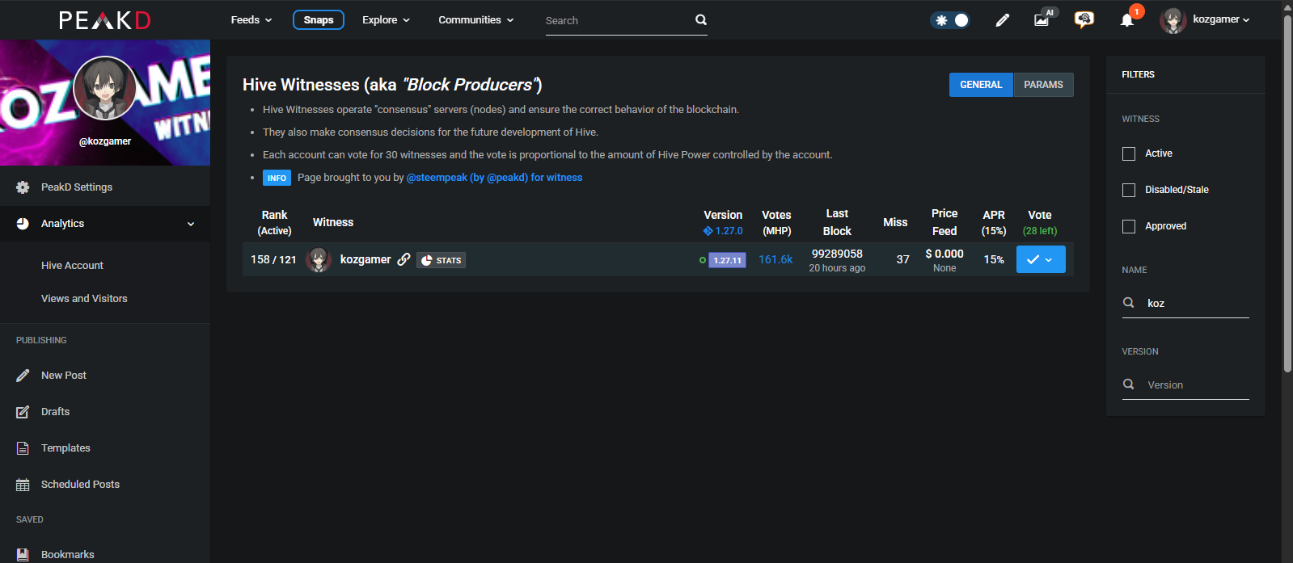Open New Post
This screenshot has width=1293, height=563.
(x=105, y=376)
